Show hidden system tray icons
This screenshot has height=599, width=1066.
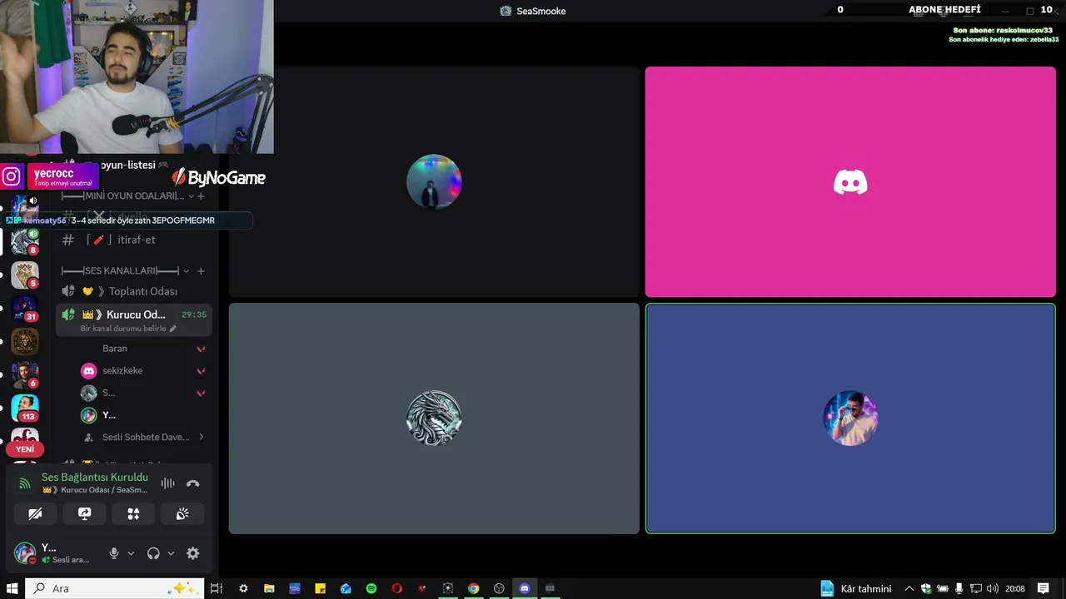909,588
